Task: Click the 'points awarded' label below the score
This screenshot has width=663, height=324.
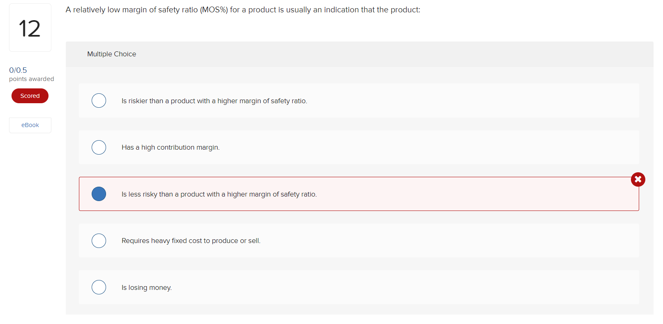Action: tap(31, 79)
